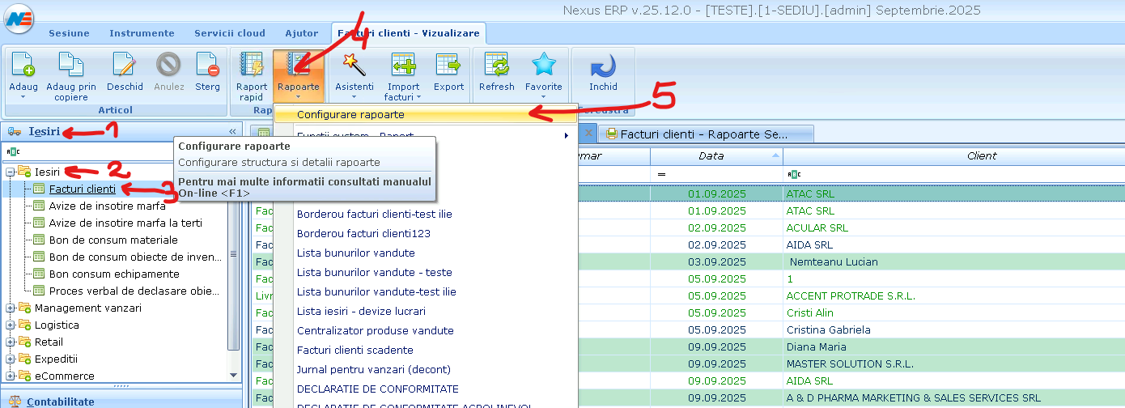
Task: Click the Export toolbar icon
Action: click(x=448, y=66)
